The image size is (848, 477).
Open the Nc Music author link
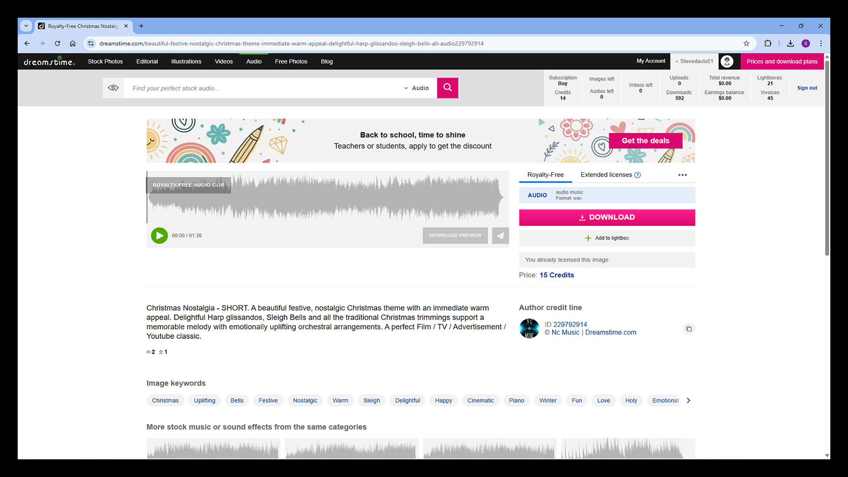[565, 333]
